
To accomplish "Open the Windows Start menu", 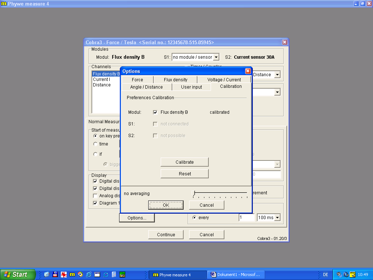I will tap(17, 275).
